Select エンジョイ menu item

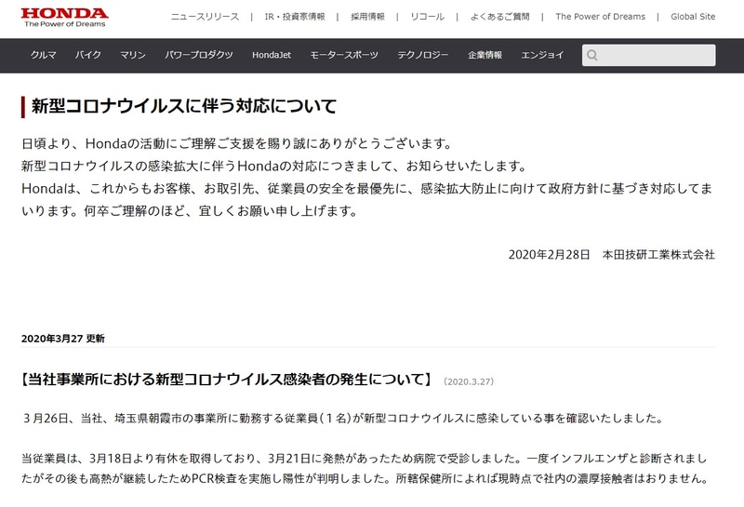(542, 55)
